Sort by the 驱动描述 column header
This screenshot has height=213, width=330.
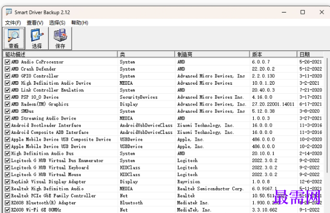(60, 54)
